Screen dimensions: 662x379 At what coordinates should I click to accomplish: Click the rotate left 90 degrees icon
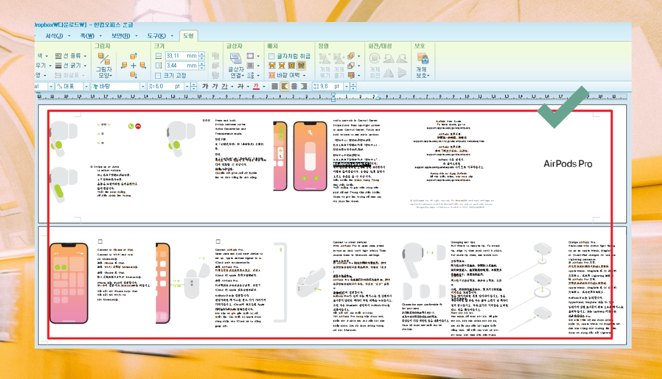tap(388, 58)
